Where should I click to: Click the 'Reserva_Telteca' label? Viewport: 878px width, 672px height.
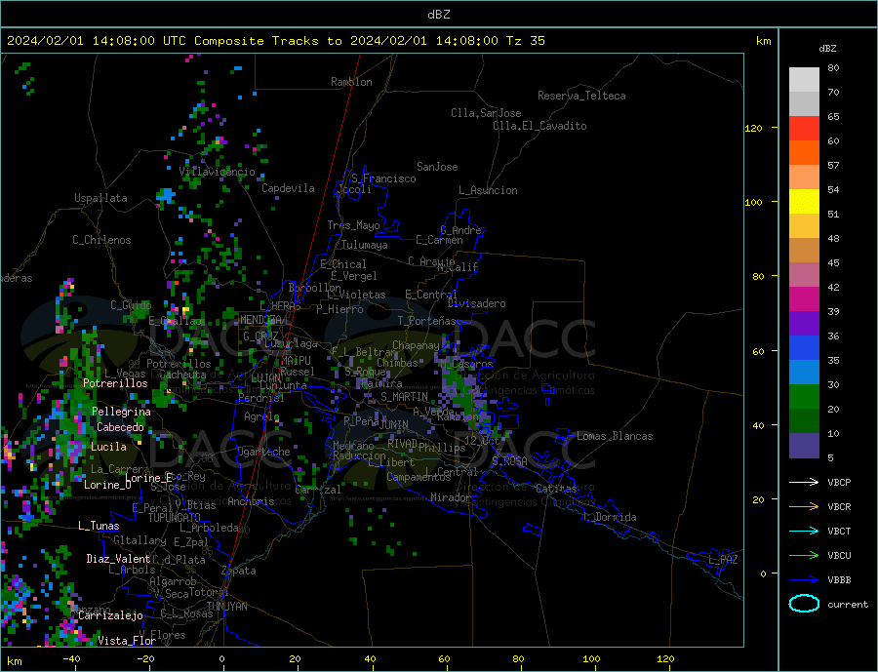pos(581,96)
